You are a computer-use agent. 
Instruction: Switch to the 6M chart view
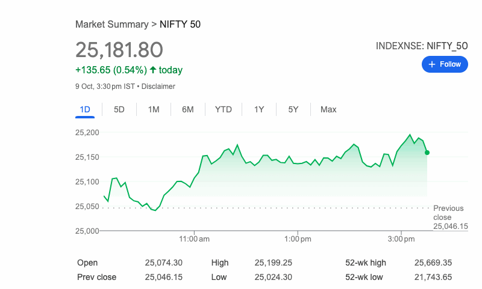tap(188, 109)
